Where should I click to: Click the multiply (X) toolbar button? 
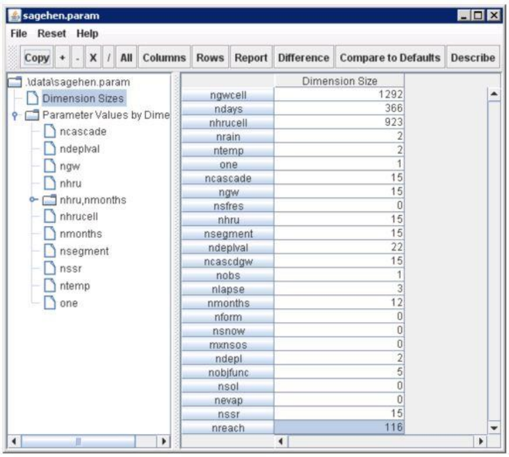point(93,58)
